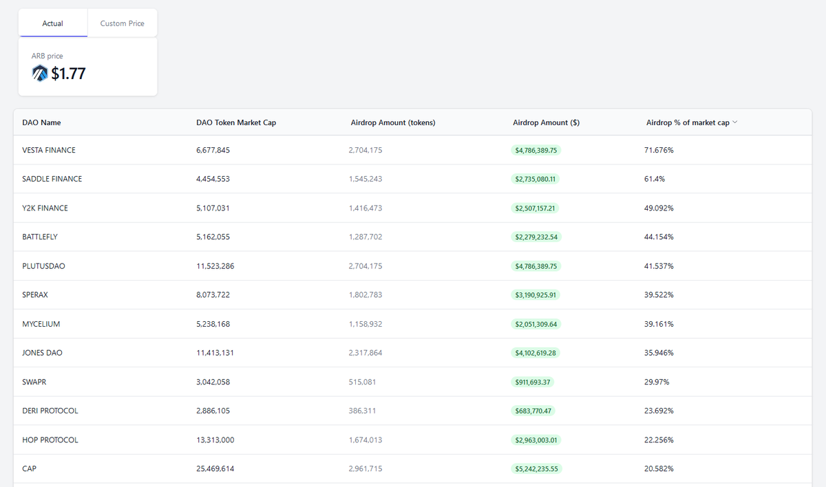826x487 pixels.
Task: Select the MYCELIUM row name
Action: (41, 324)
